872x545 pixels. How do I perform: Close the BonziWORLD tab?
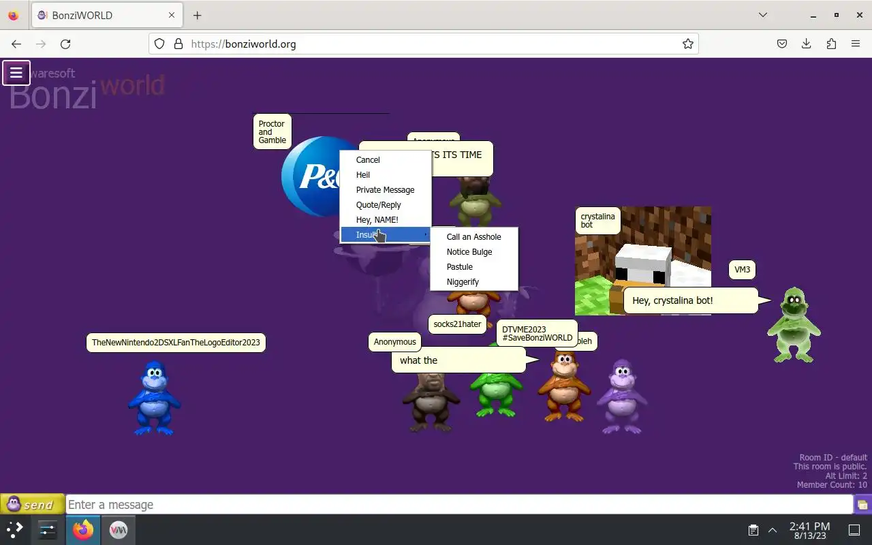click(x=172, y=15)
